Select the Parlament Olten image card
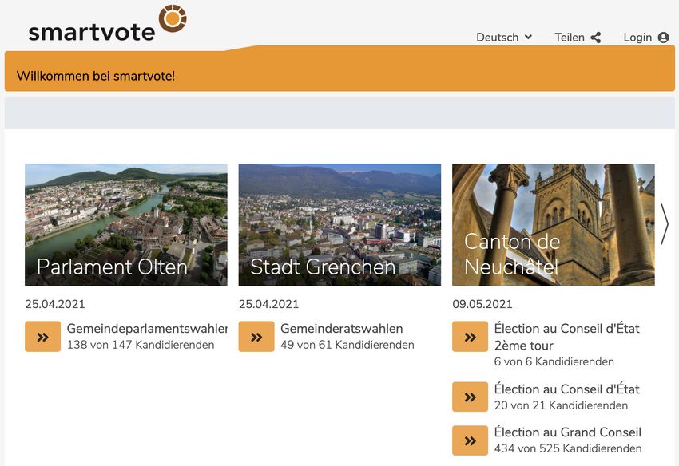679x466 pixels. 126,224
